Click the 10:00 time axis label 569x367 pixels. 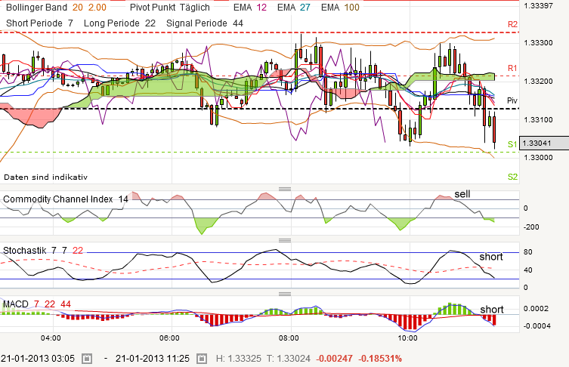[x=407, y=338]
